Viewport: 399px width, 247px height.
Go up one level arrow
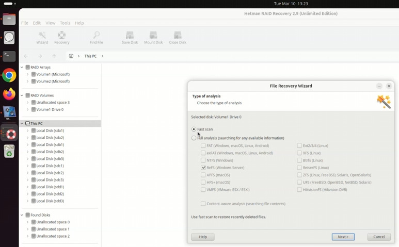[x=54, y=56]
